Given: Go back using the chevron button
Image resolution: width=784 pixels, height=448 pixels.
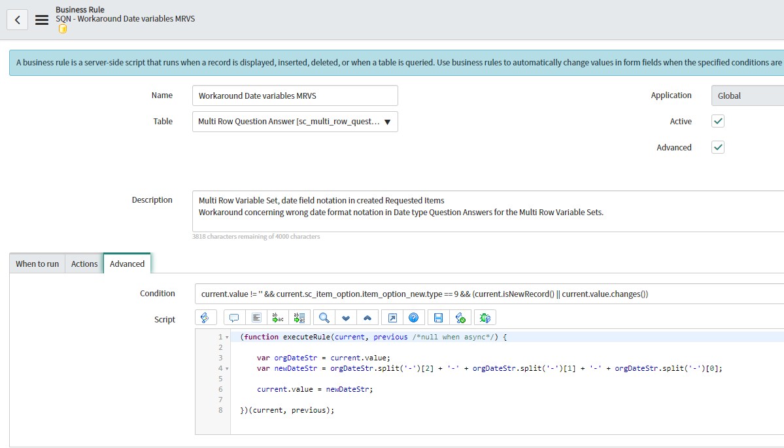Looking at the screenshot, I should pos(16,19).
